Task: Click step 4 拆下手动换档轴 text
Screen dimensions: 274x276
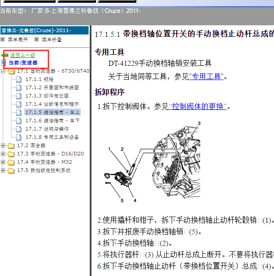Action: point(135,243)
